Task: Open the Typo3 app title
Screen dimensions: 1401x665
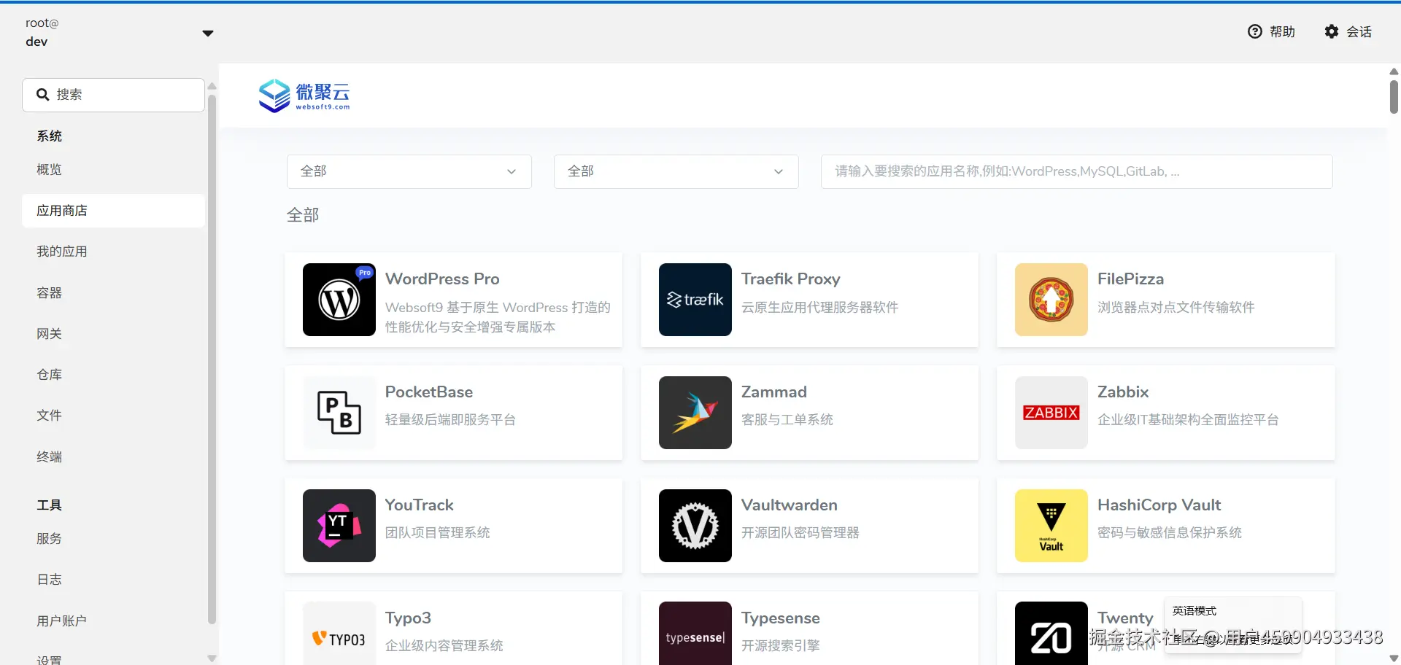Action: (x=408, y=618)
